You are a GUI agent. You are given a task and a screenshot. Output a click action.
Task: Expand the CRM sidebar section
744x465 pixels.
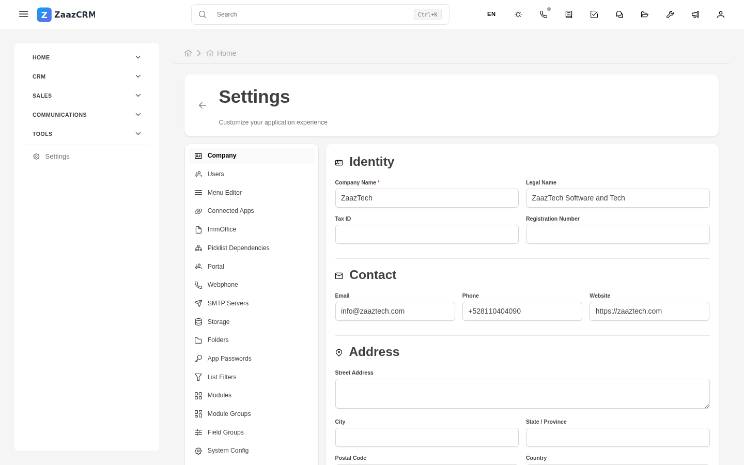87,76
